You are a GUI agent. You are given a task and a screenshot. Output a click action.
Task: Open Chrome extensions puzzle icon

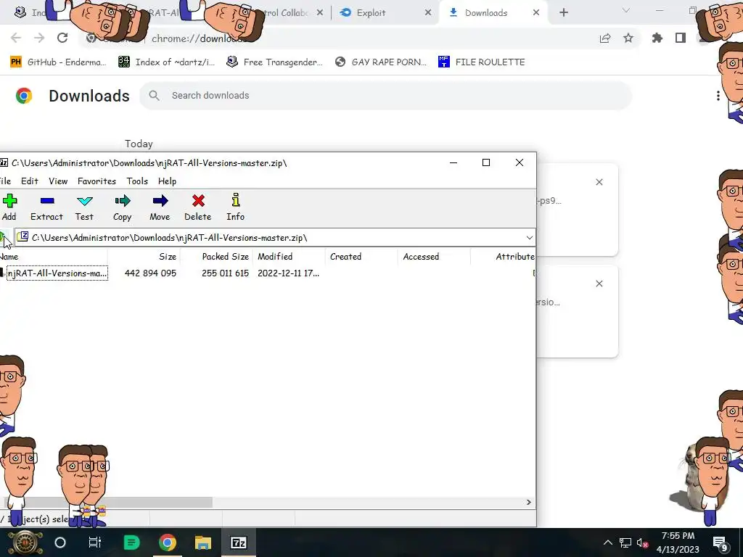tap(657, 38)
